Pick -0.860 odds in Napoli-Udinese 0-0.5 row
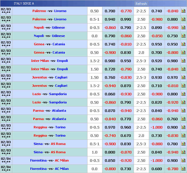The height and width of the screenshot is (173, 187). pos(110,27)
